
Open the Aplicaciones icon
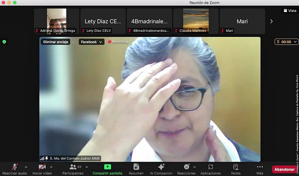[210, 167]
